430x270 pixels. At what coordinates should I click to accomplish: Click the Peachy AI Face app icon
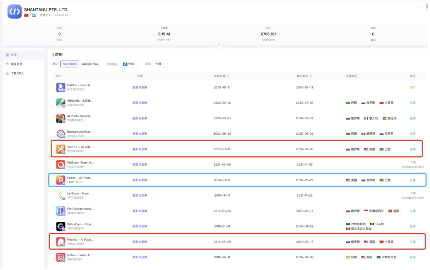pyautogui.click(x=61, y=242)
